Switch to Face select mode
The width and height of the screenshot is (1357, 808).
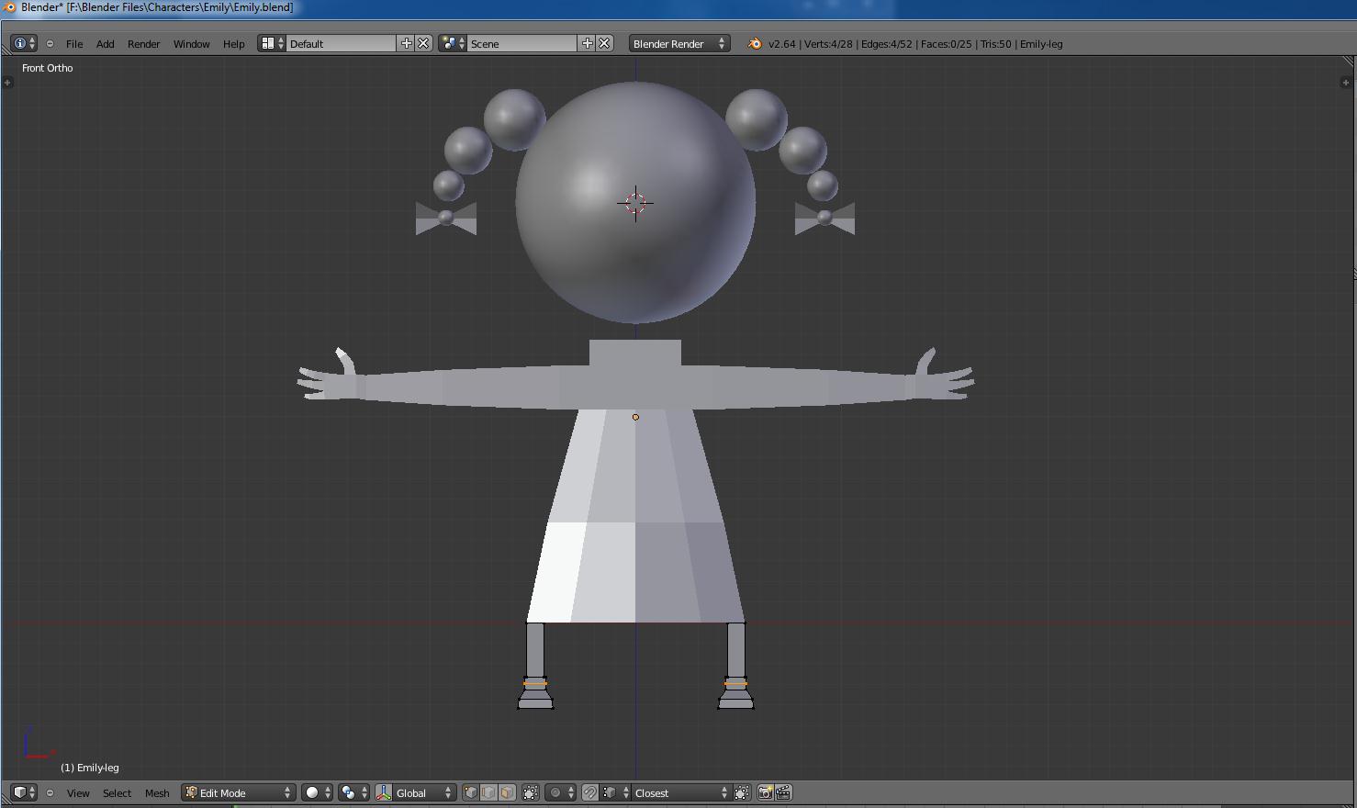click(x=507, y=792)
